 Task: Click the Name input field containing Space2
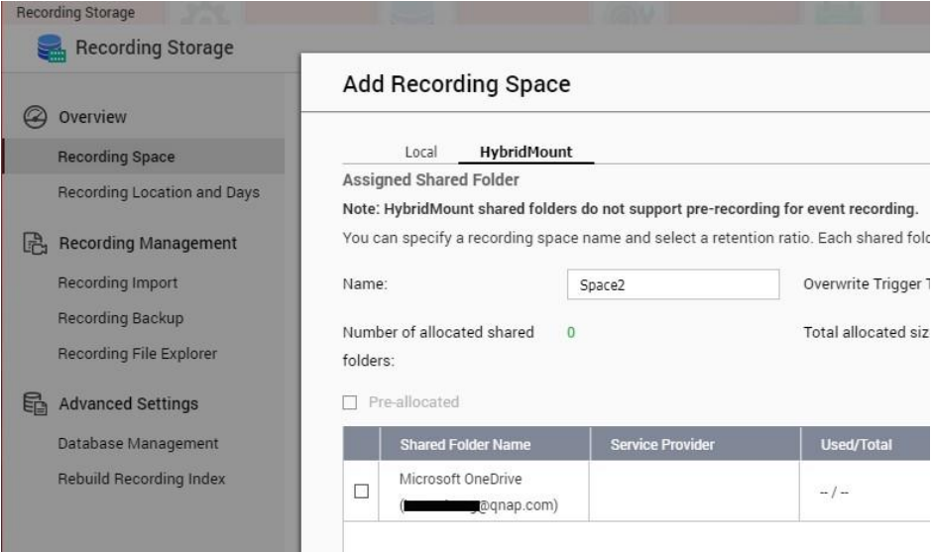673,284
